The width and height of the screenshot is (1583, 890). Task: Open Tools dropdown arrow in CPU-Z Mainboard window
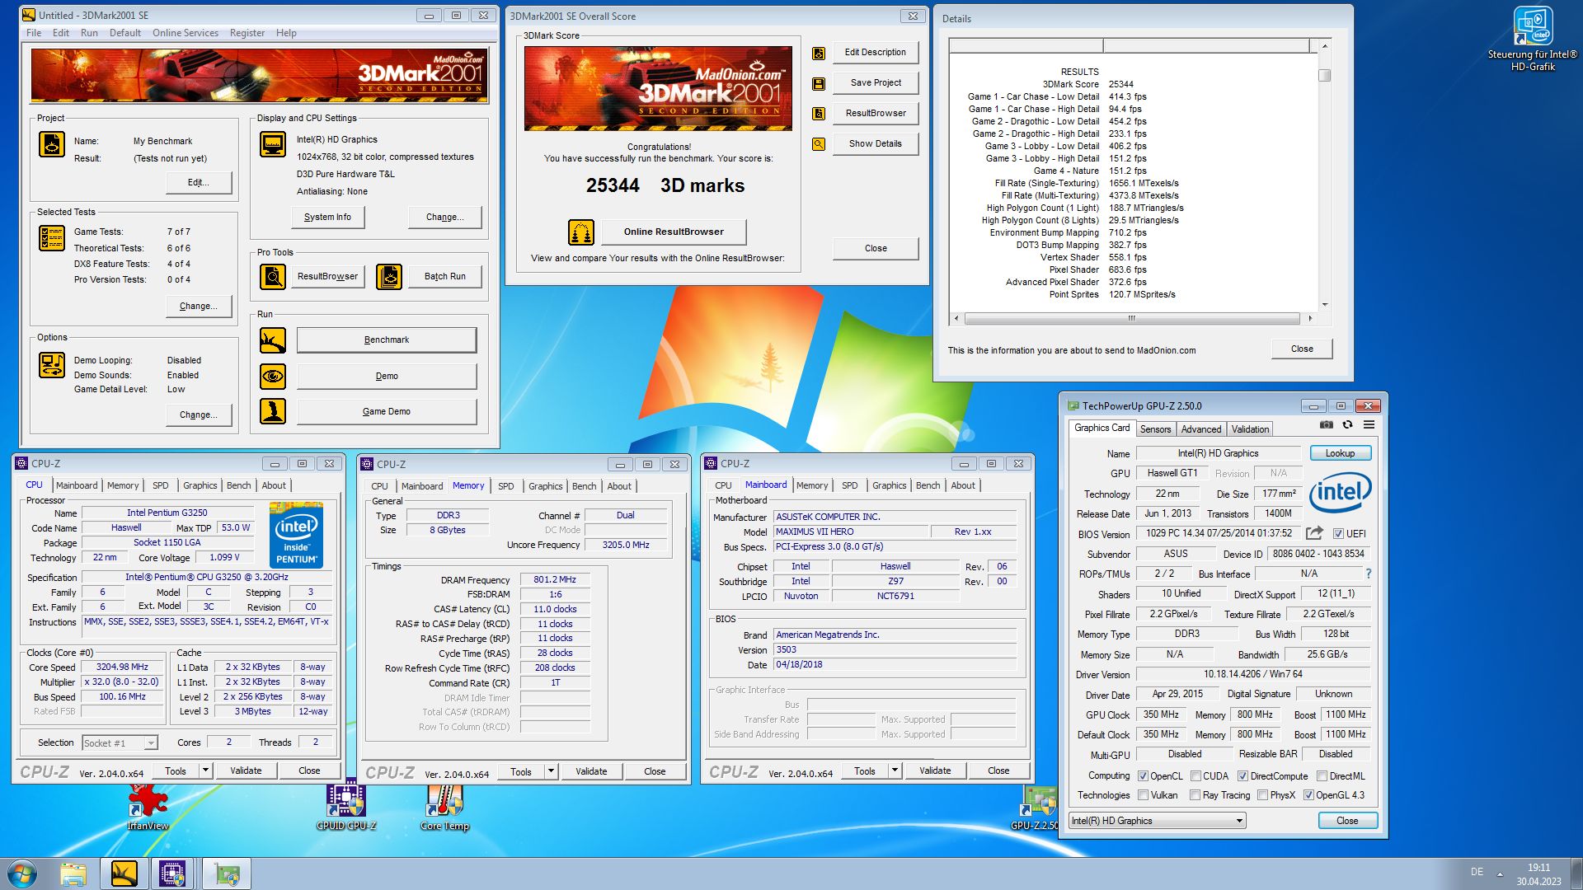(895, 771)
